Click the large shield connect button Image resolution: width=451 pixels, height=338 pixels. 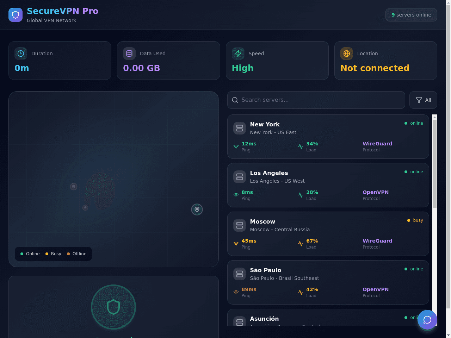pyautogui.click(x=113, y=307)
